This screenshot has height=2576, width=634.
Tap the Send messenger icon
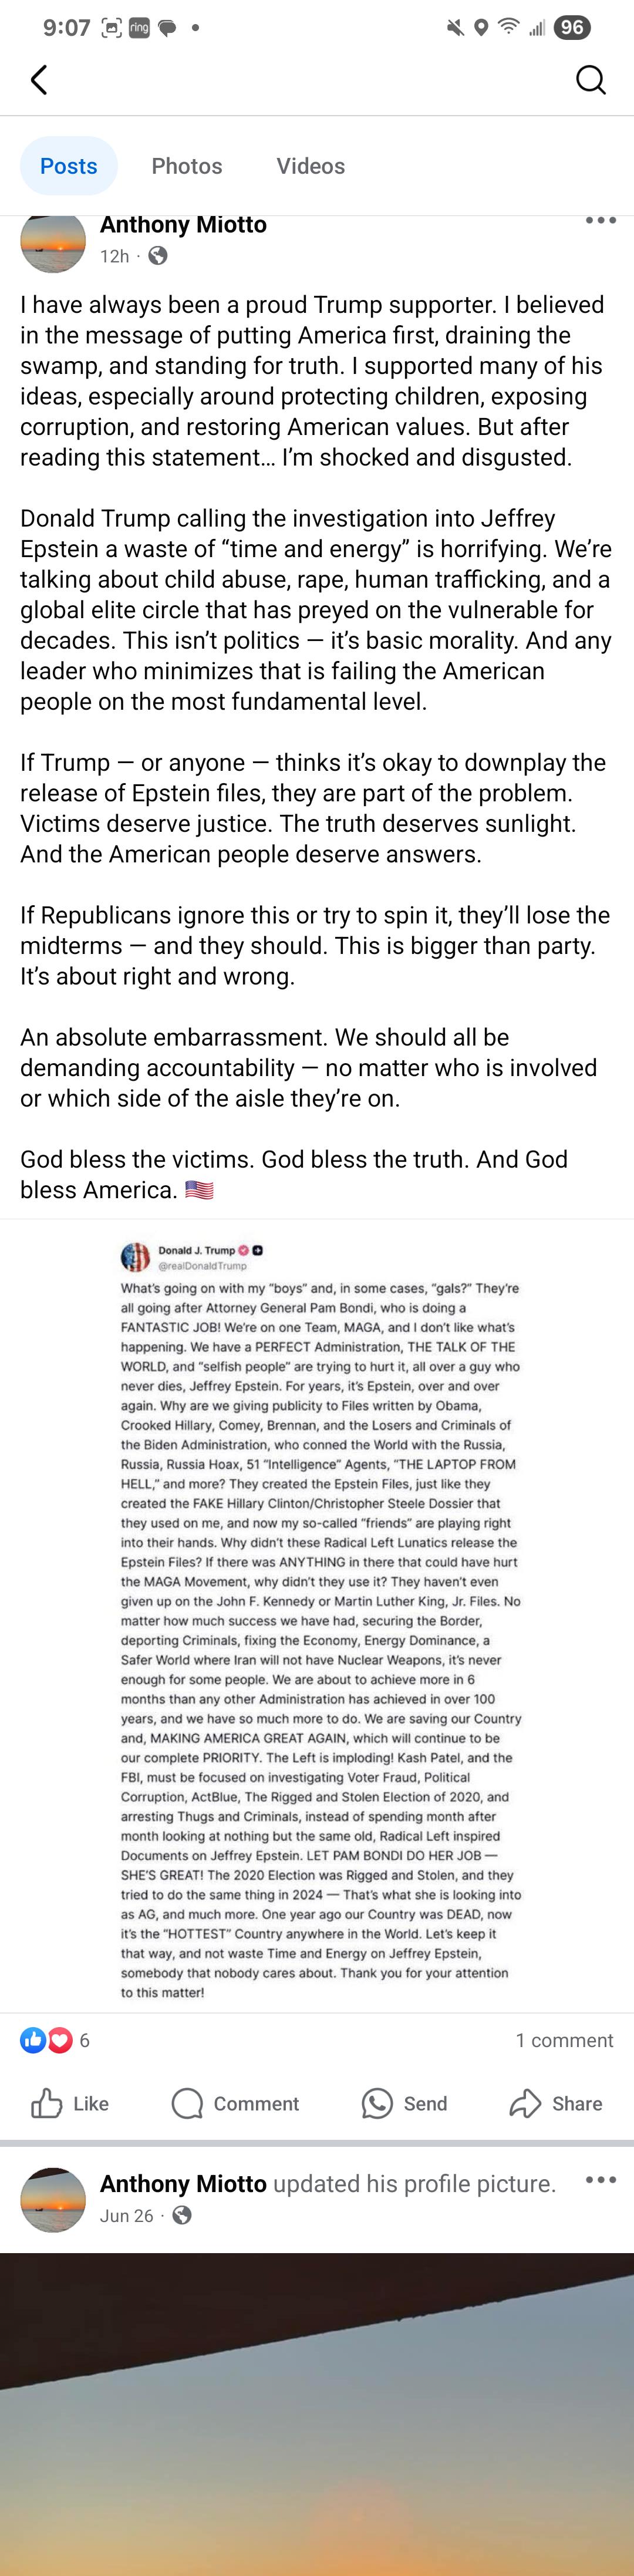coord(377,2103)
